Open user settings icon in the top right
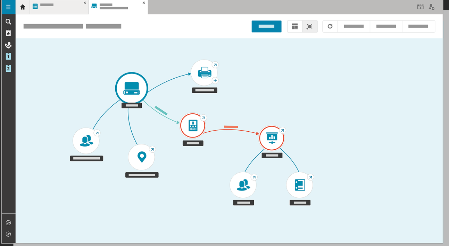449x246 pixels. [432, 7]
